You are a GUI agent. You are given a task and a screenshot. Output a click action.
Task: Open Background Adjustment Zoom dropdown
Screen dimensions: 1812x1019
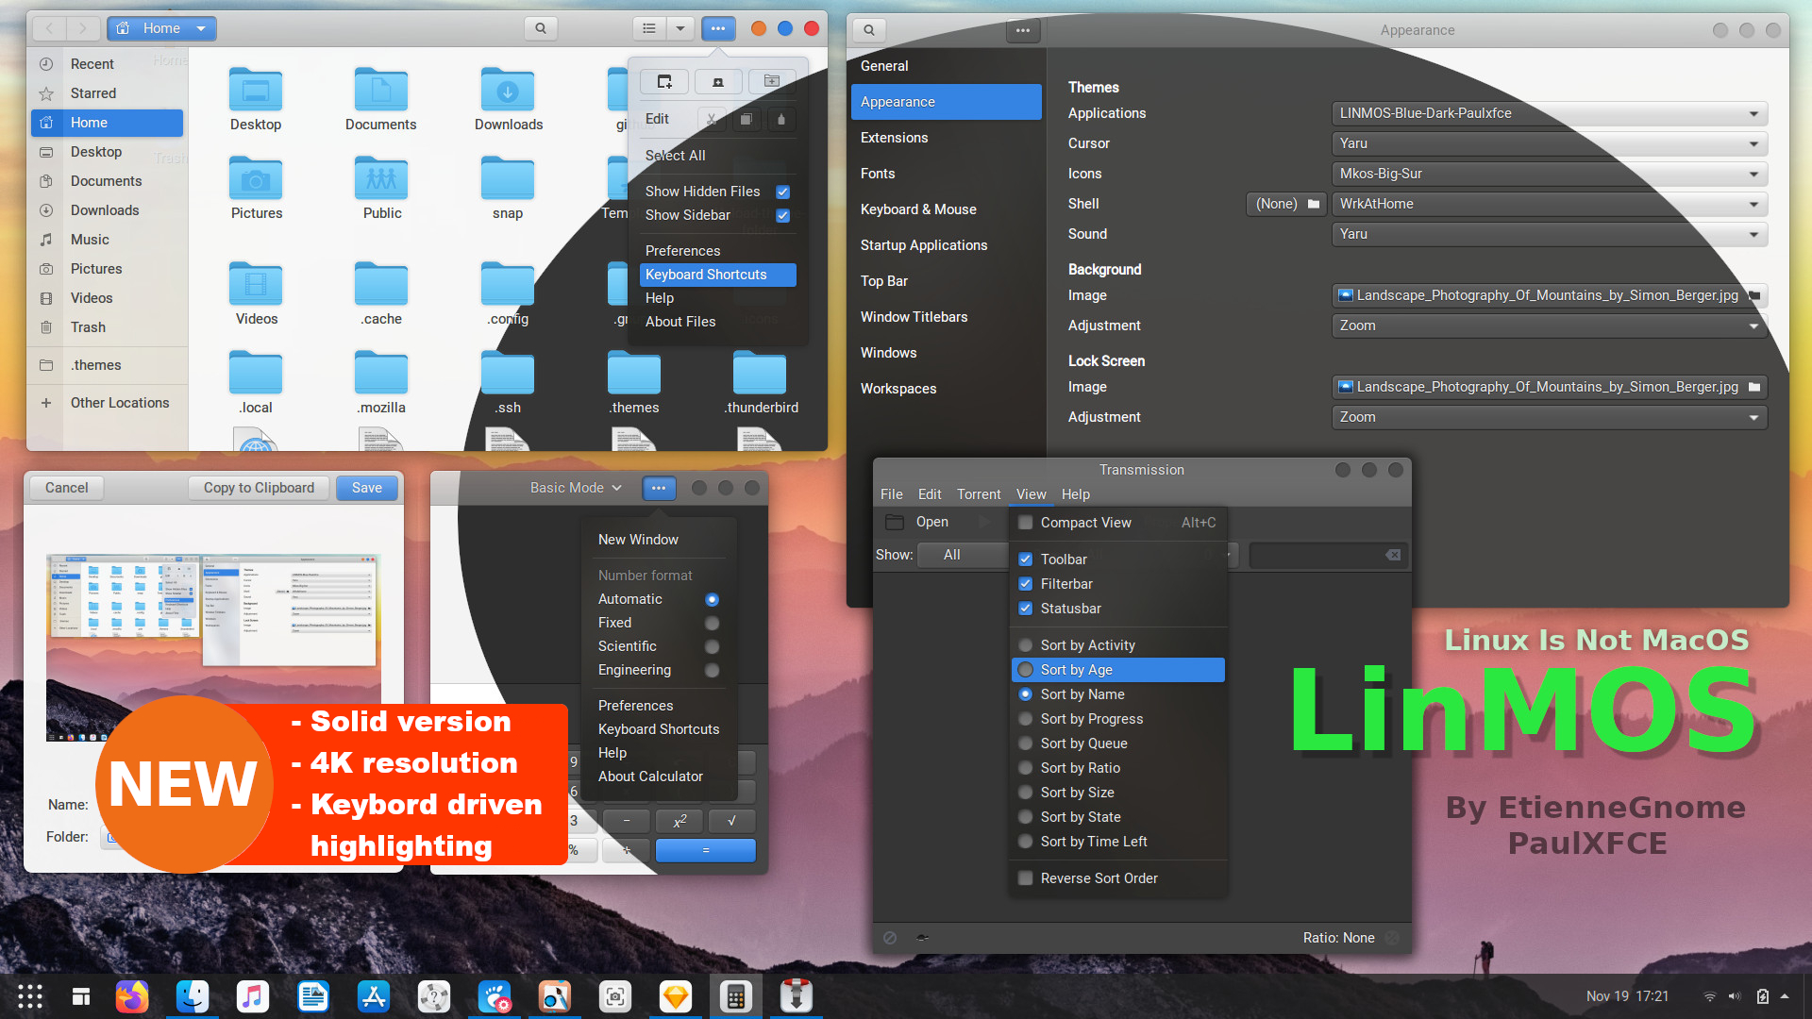pyautogui.click(x=1549, y=326)
